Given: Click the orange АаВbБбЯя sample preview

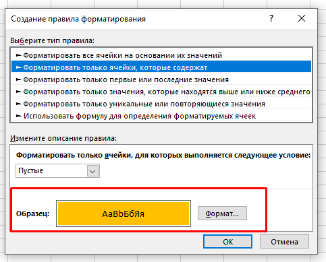Looking at the screenshot, I should (x=124, y=214).
